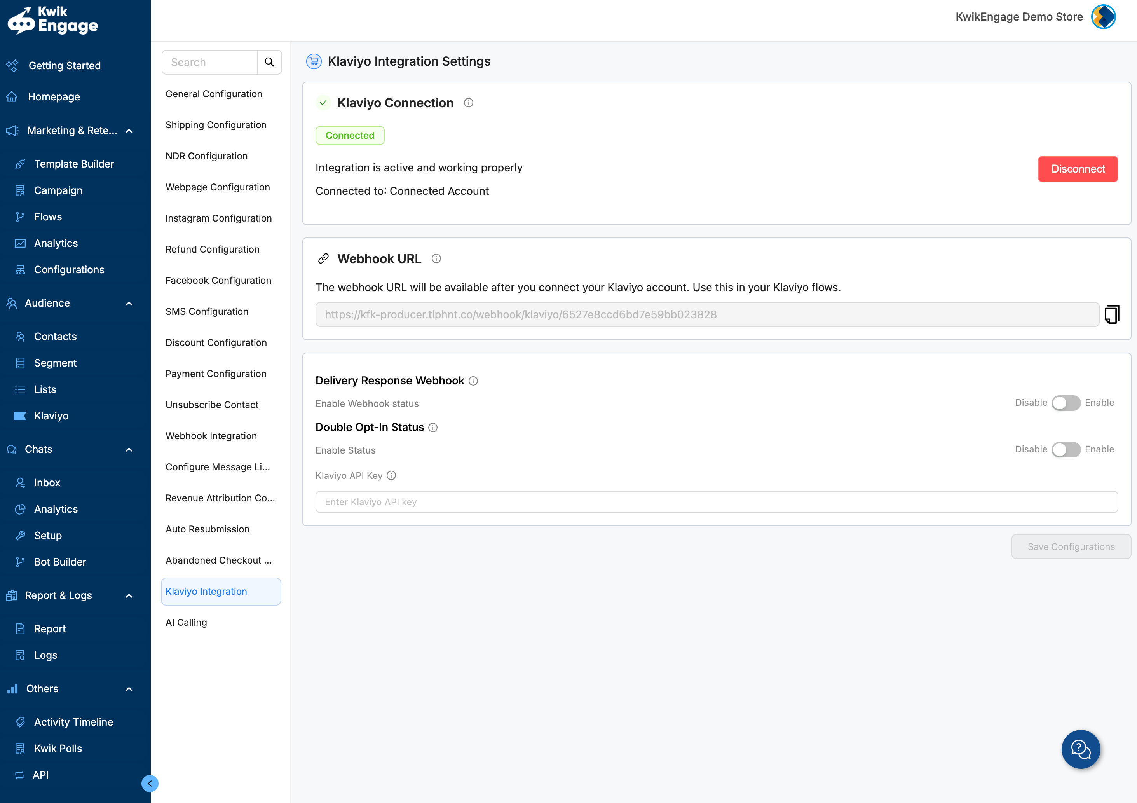Click info icon next to Double Opt-In Status
Screen dimensions: 1137x803
click(433, 428)
